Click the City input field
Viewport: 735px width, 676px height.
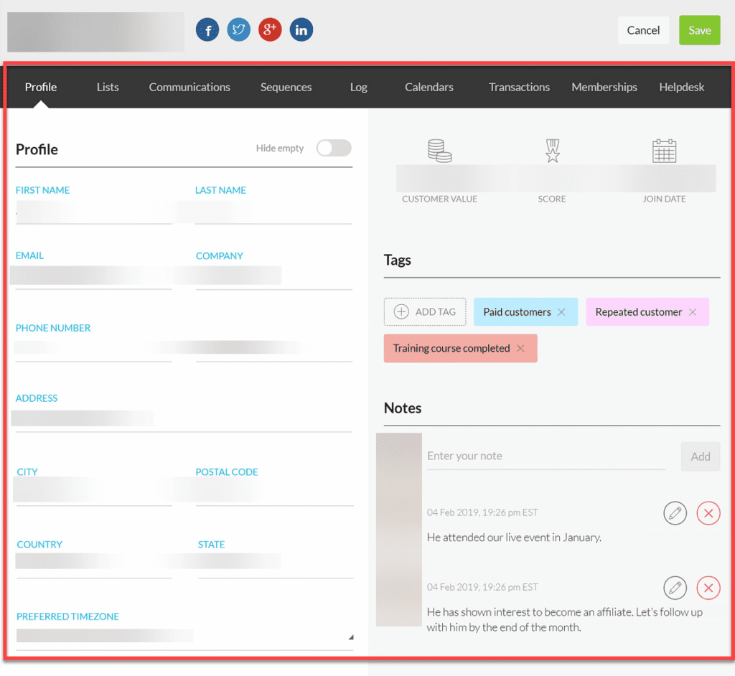click(x=94, y=492)
